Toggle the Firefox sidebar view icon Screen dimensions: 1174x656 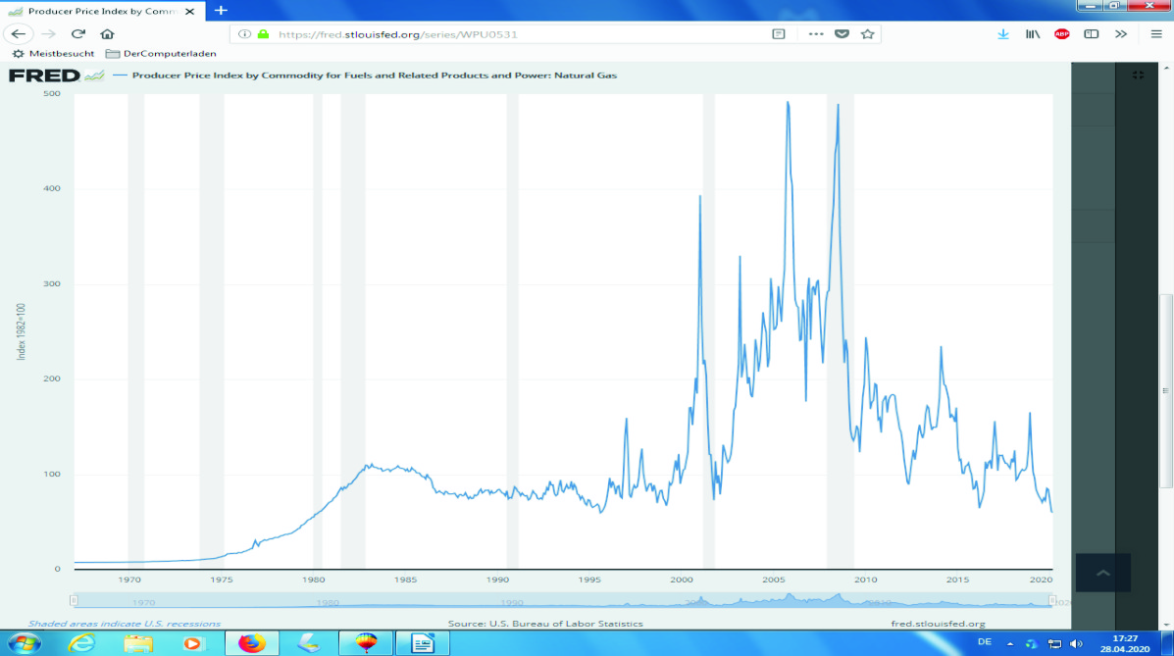point(1091,33)
